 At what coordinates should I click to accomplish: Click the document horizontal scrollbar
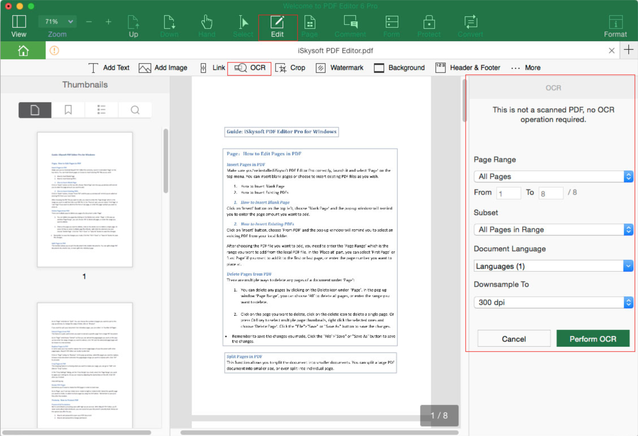[319, 432]
